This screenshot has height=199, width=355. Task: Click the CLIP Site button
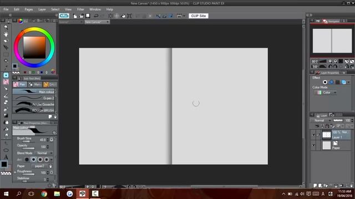pos(199,16)
